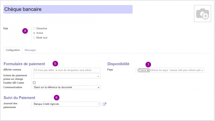Expand the Pays country selector arrow
215x121 pixels.
point(202,70)
